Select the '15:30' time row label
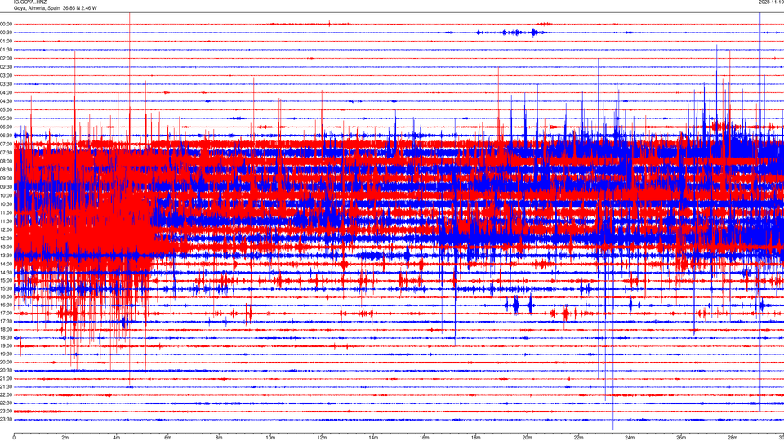Image resolution: width=784 pixels, height=441 pixels. [x=6, y=288]
